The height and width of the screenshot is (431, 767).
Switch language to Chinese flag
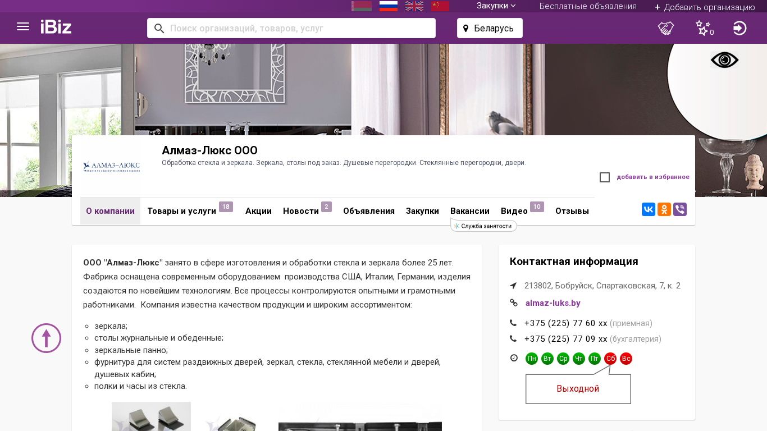coord(440,6)
